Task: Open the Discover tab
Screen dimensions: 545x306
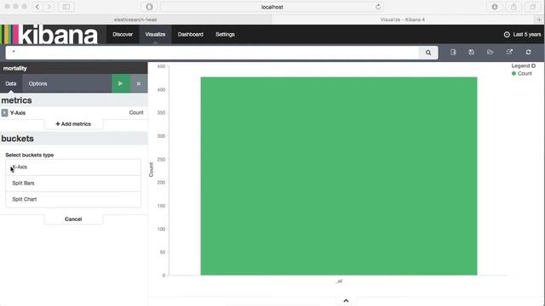Action: point(123,34)
